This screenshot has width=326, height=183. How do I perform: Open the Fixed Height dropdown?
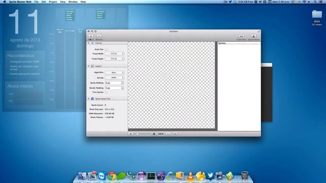[x=115, y=59]
